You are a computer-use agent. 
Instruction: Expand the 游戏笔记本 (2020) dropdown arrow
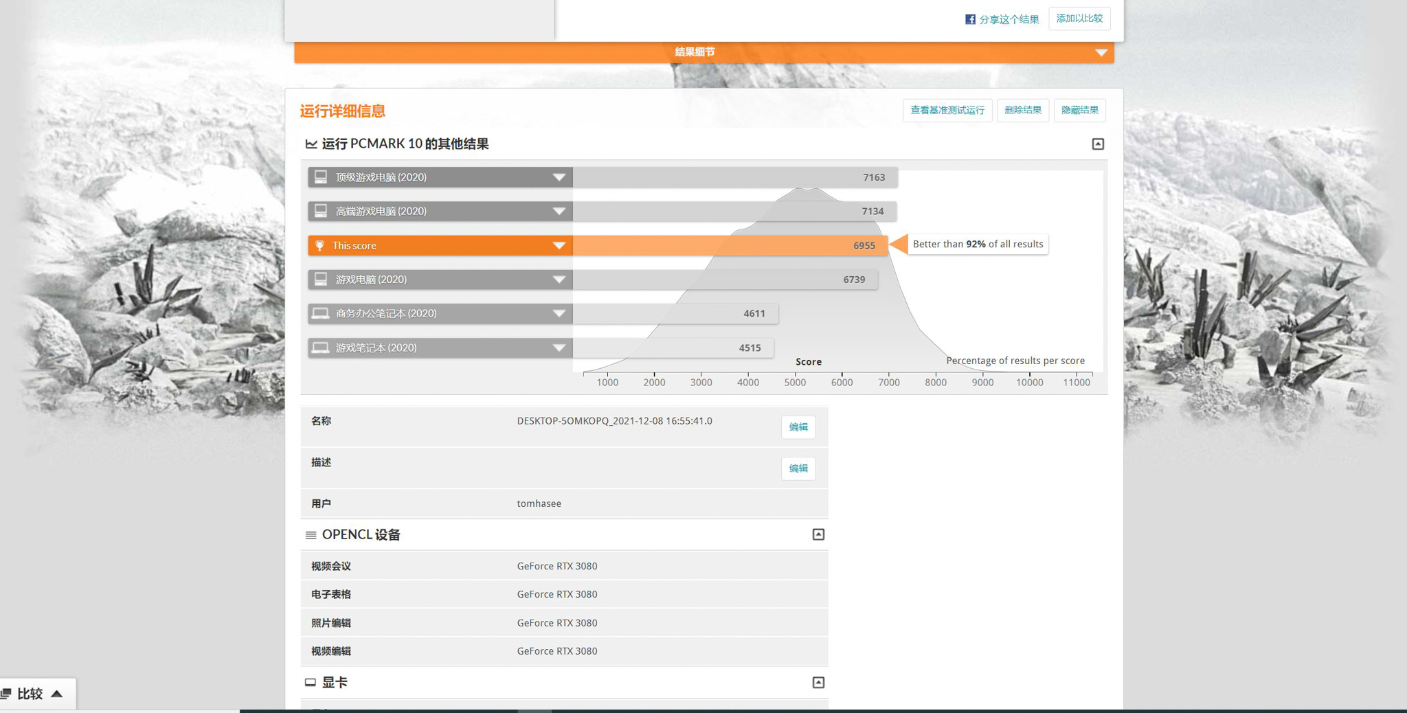(559, 348)
